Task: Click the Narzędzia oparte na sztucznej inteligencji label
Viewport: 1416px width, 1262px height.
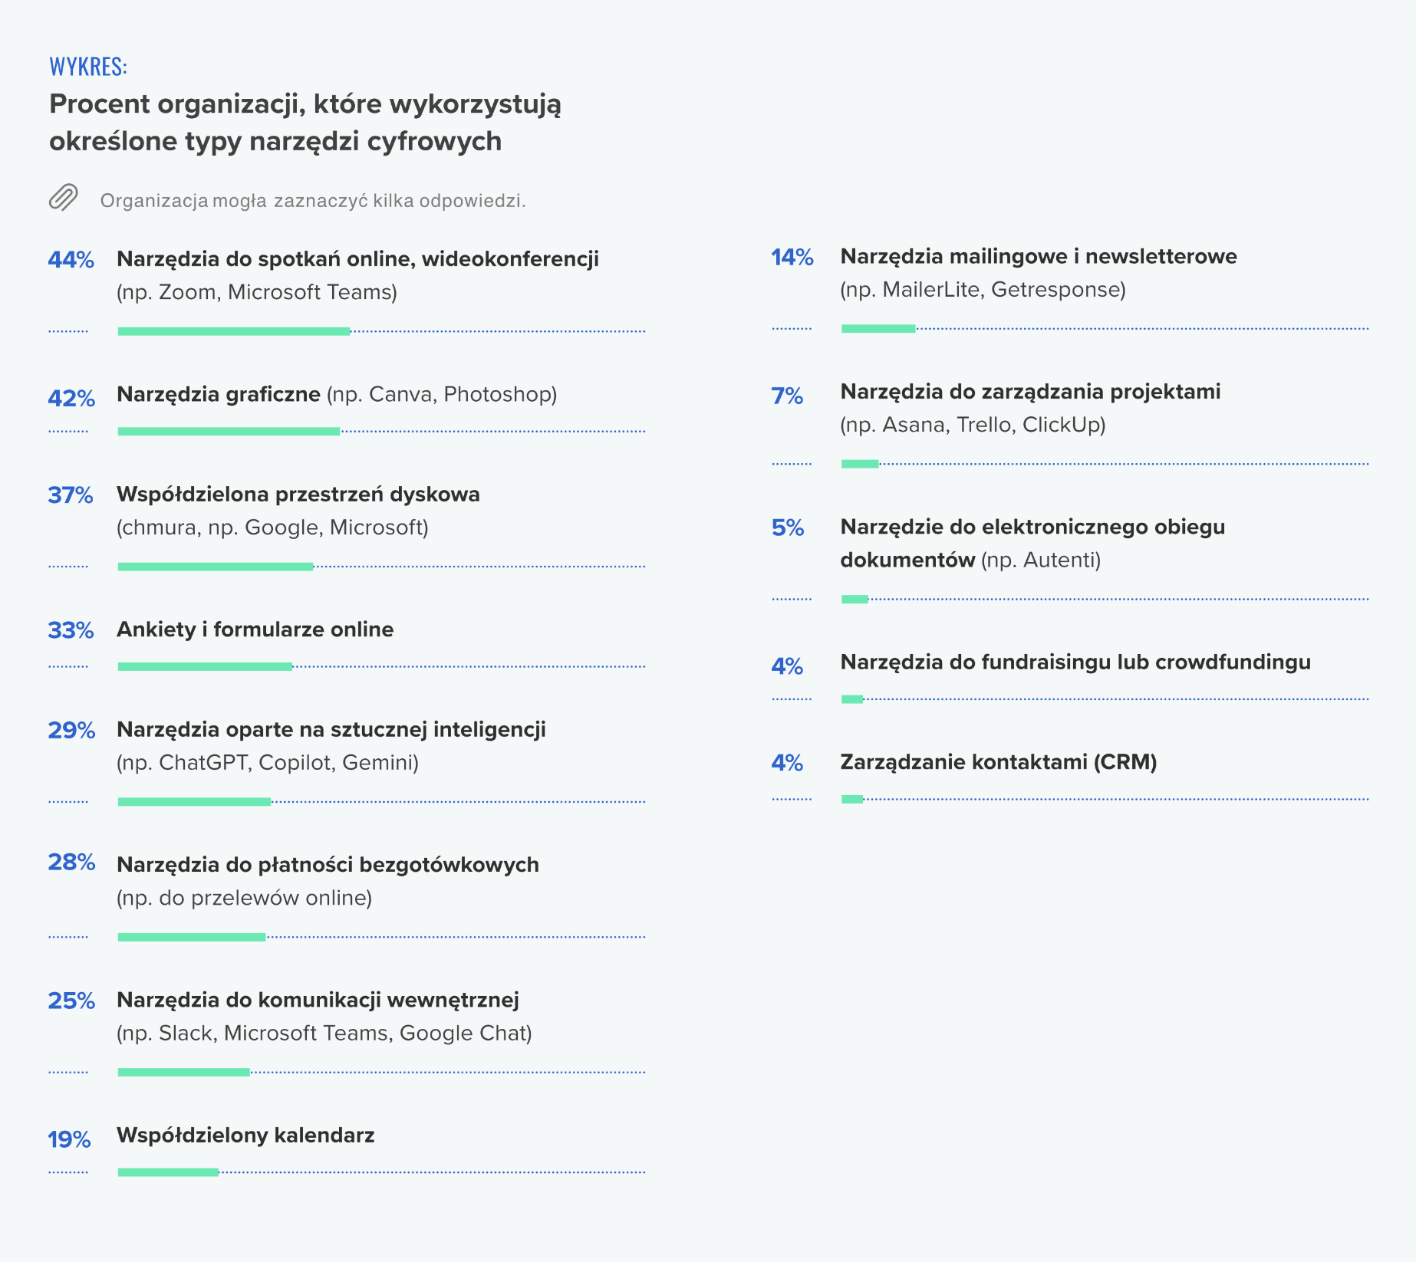Action: click(x=331, y=729)
